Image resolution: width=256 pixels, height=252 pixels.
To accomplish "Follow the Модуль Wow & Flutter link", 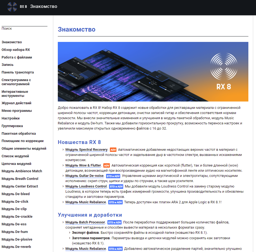I will click(83, 165).
